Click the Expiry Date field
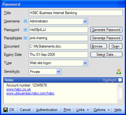 click(58, 55)
